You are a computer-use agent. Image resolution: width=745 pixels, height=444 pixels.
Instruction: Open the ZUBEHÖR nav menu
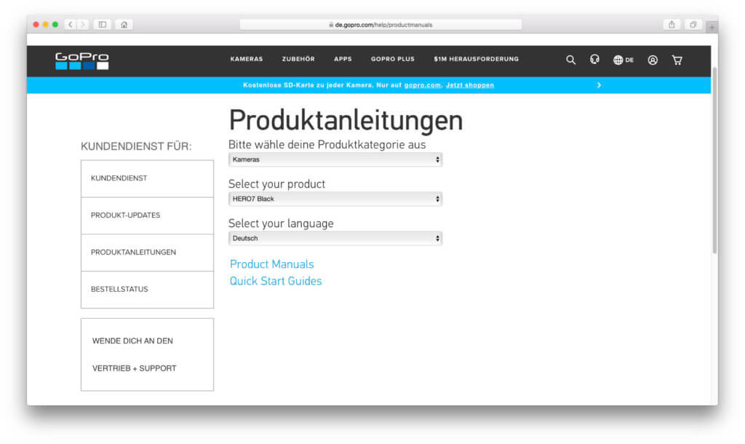(298, 59)
